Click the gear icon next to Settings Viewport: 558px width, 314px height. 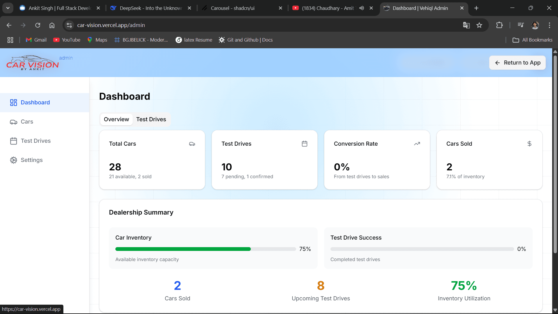13,160
